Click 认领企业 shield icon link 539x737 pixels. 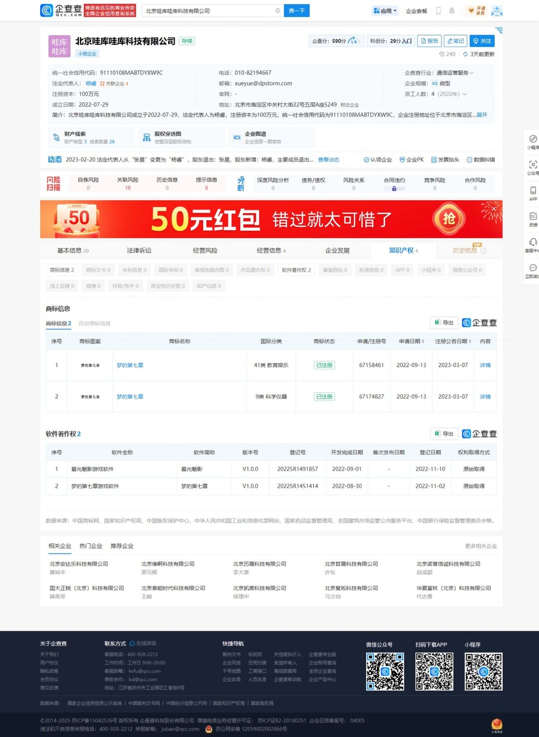coord(378,160)
